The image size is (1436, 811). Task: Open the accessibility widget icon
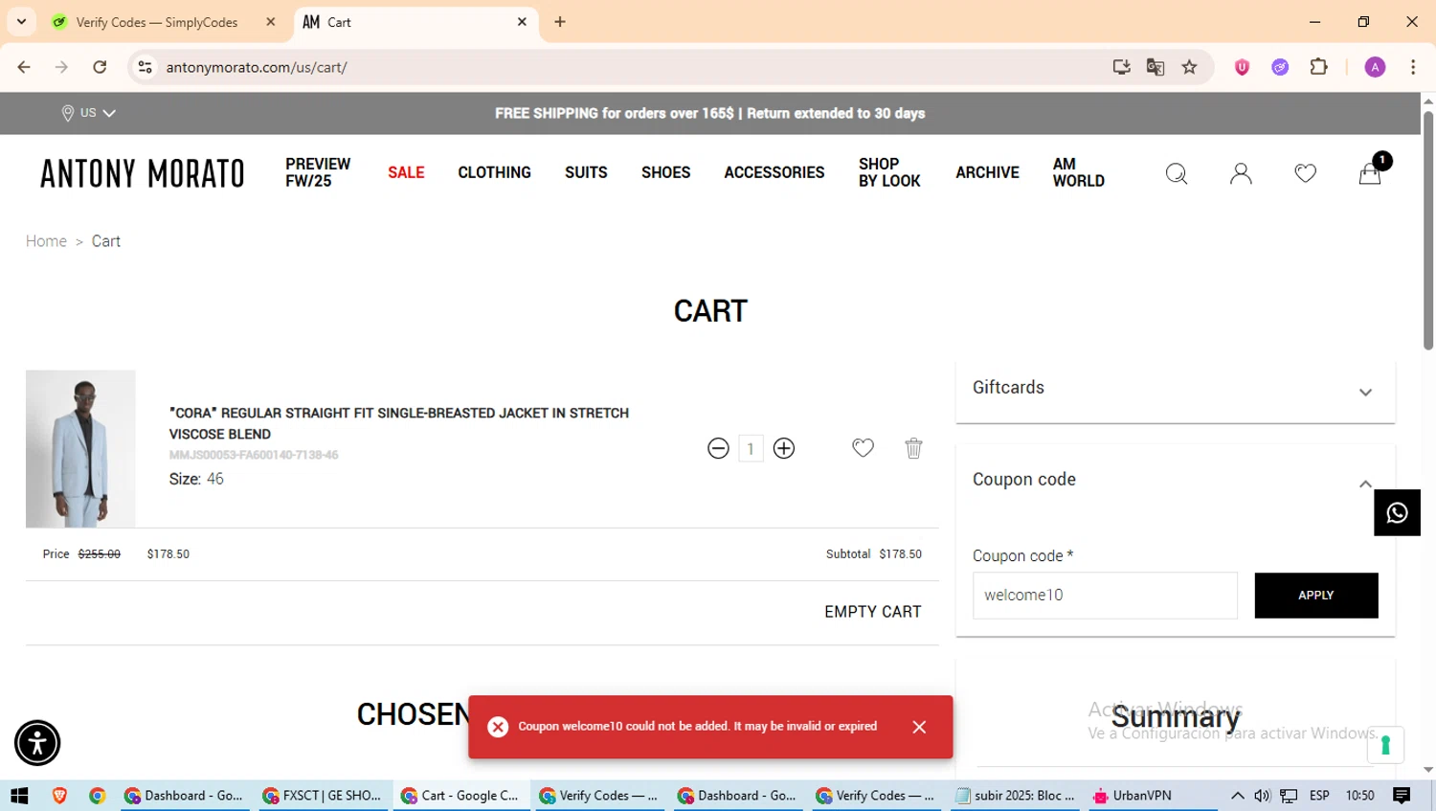37,743
